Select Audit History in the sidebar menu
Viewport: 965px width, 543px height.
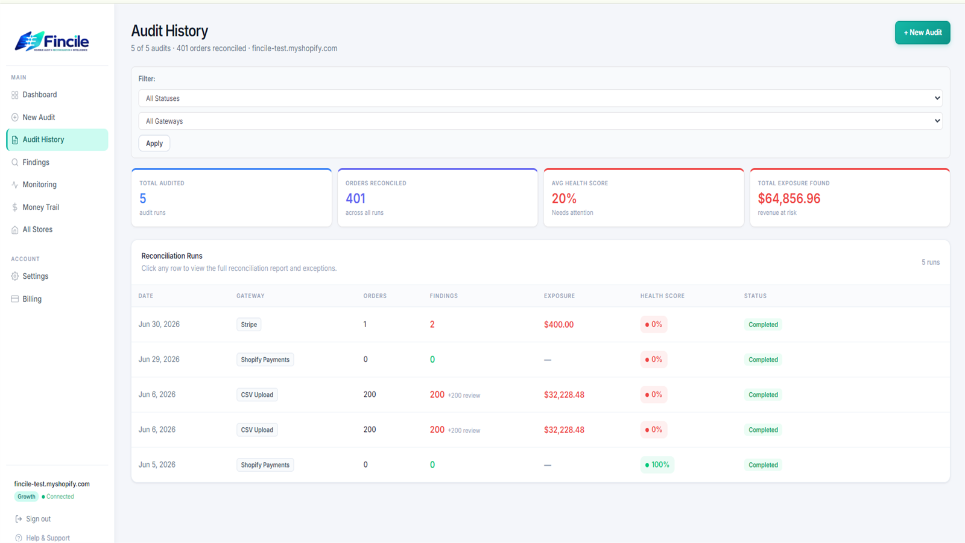click(57, 139)
